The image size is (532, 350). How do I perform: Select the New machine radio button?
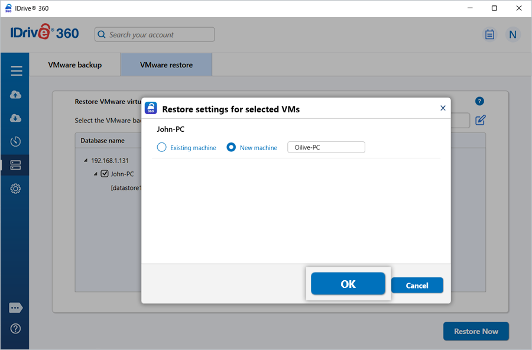pos(232,147)
